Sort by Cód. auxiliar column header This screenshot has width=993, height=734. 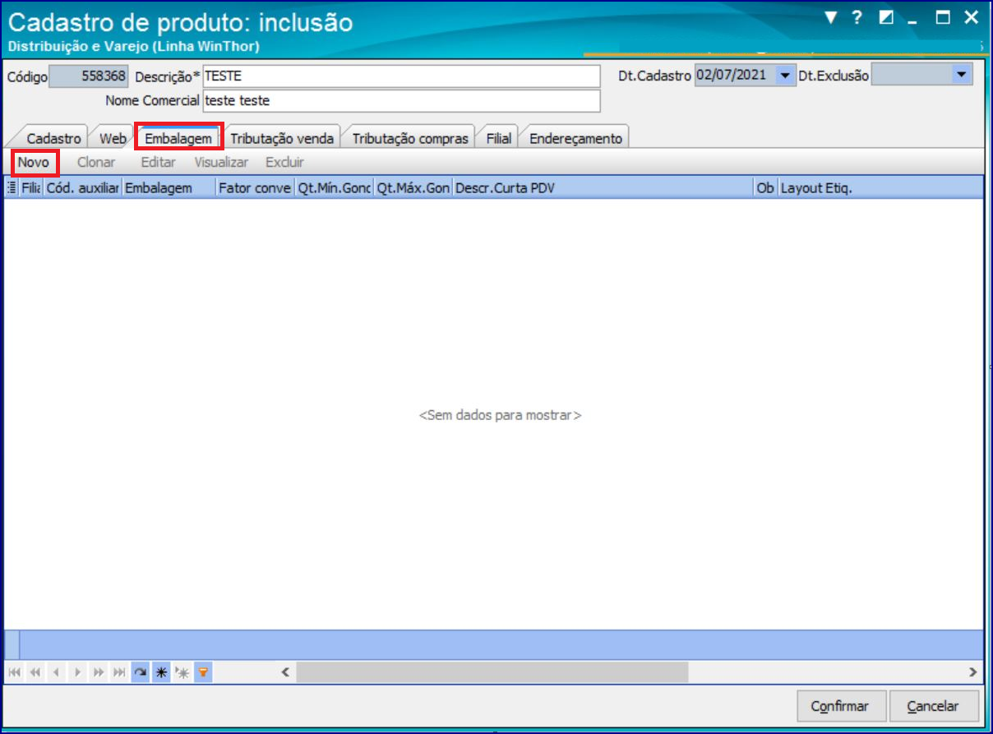click(83, 188)
